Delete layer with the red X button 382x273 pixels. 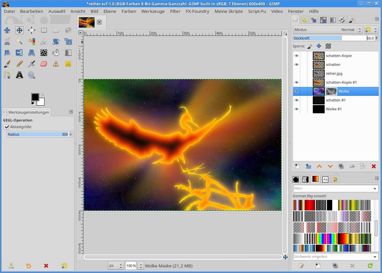(373, 166)
